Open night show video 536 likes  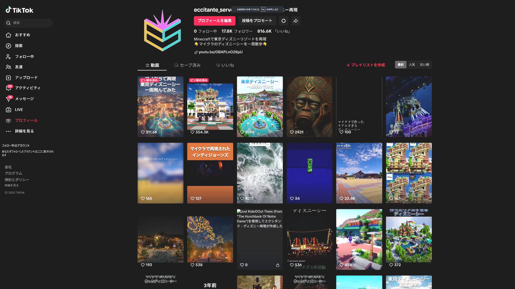309,239
